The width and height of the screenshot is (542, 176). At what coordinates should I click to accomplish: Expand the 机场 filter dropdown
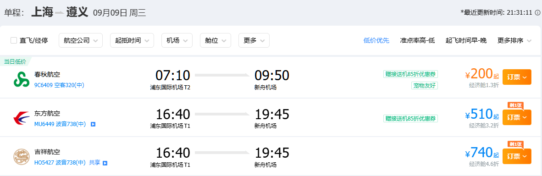177,40
